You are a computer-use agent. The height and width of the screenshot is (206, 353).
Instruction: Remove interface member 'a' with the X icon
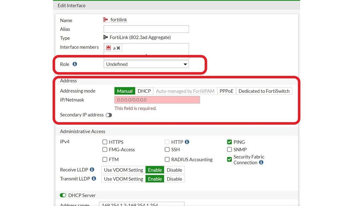(118, 48)
